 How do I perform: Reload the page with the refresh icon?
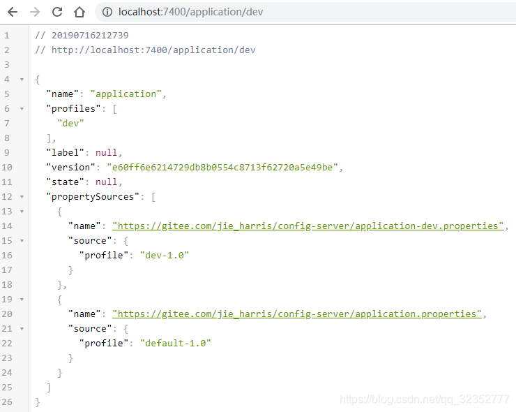pyautogui.click(x=57, y=12)
